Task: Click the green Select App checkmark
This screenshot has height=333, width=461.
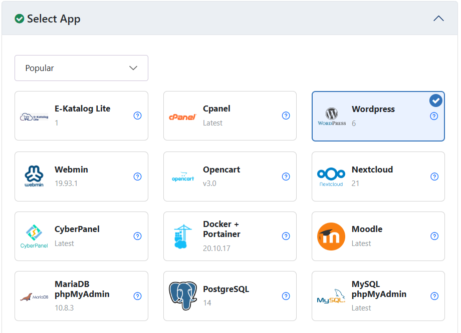Action: pos(19,18)
